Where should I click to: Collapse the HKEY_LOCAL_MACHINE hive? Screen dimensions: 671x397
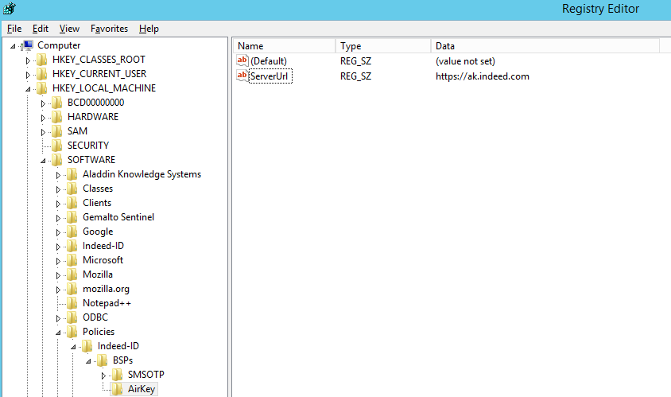click(x=29, y=88)
